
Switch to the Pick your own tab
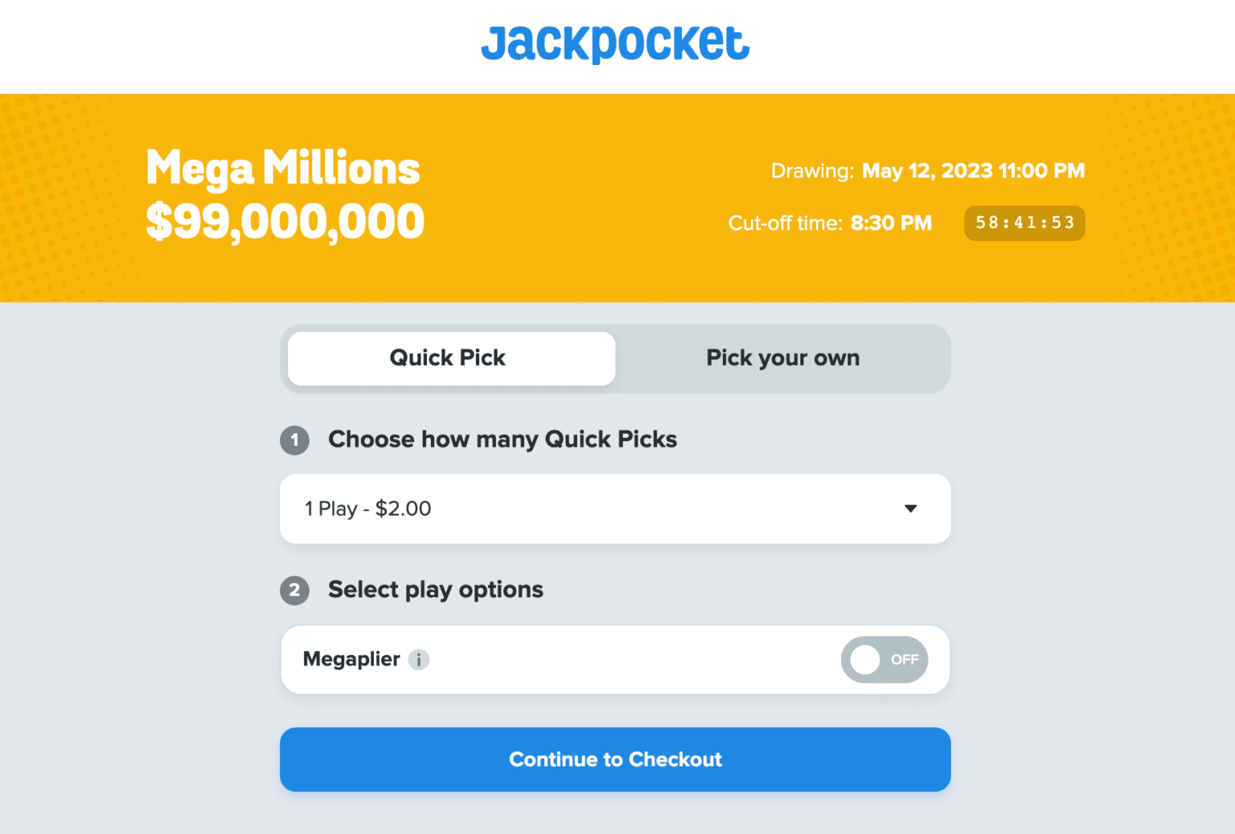pyautogui.click(x=782, y=358)
